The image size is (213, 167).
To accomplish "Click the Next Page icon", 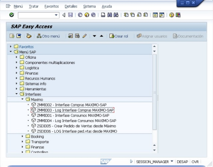I will pyautogui.click(x=139, y=15).
